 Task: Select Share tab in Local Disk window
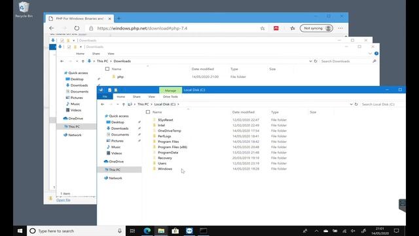click(x=137, y=96)
